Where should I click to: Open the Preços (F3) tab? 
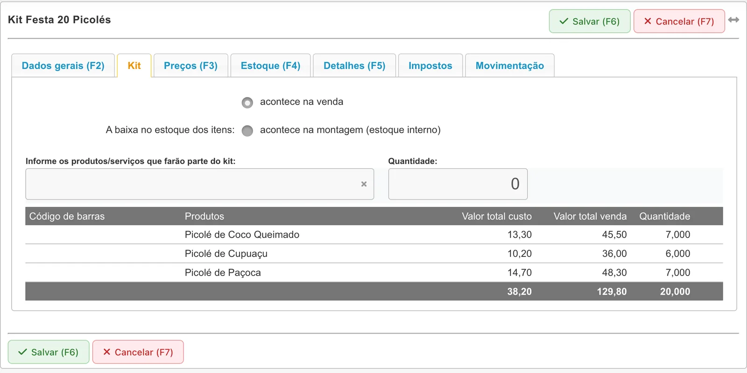(190, 66)
